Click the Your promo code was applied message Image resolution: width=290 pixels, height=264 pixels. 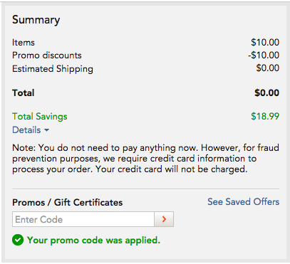click(94, 240)
